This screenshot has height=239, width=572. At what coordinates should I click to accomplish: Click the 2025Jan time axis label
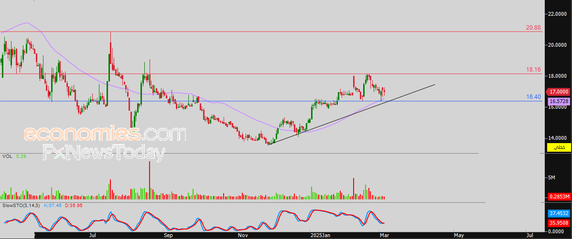[x=320, y=236]
